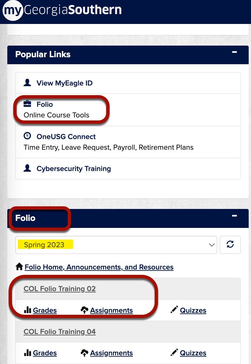This screenshot has height=364, width=251.
Task: Open Quizzes for COL Folio Training 04
Action: [193, 353]
